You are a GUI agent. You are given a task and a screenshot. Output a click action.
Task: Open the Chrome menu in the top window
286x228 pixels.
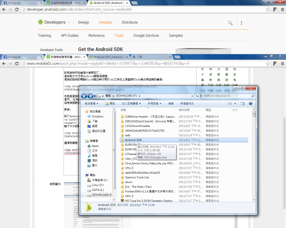(x=282, y=9)
